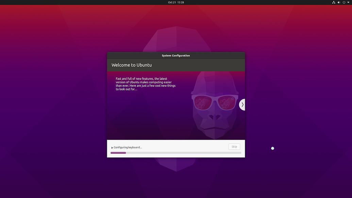Open the wired network status icon

[334, 2]
